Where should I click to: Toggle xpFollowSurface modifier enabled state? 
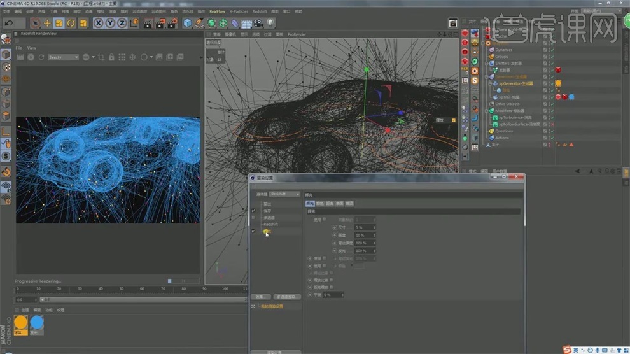552,124
